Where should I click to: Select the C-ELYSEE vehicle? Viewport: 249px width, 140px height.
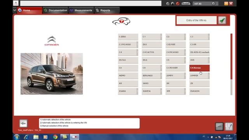(175, 44)
